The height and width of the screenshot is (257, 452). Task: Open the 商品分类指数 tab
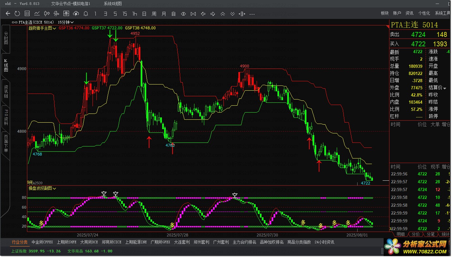point(299,242)
